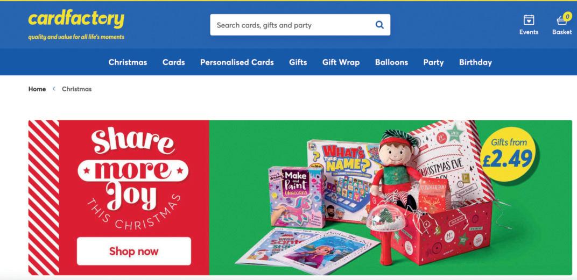Open the Christmas menu

(x=128, y=62)
